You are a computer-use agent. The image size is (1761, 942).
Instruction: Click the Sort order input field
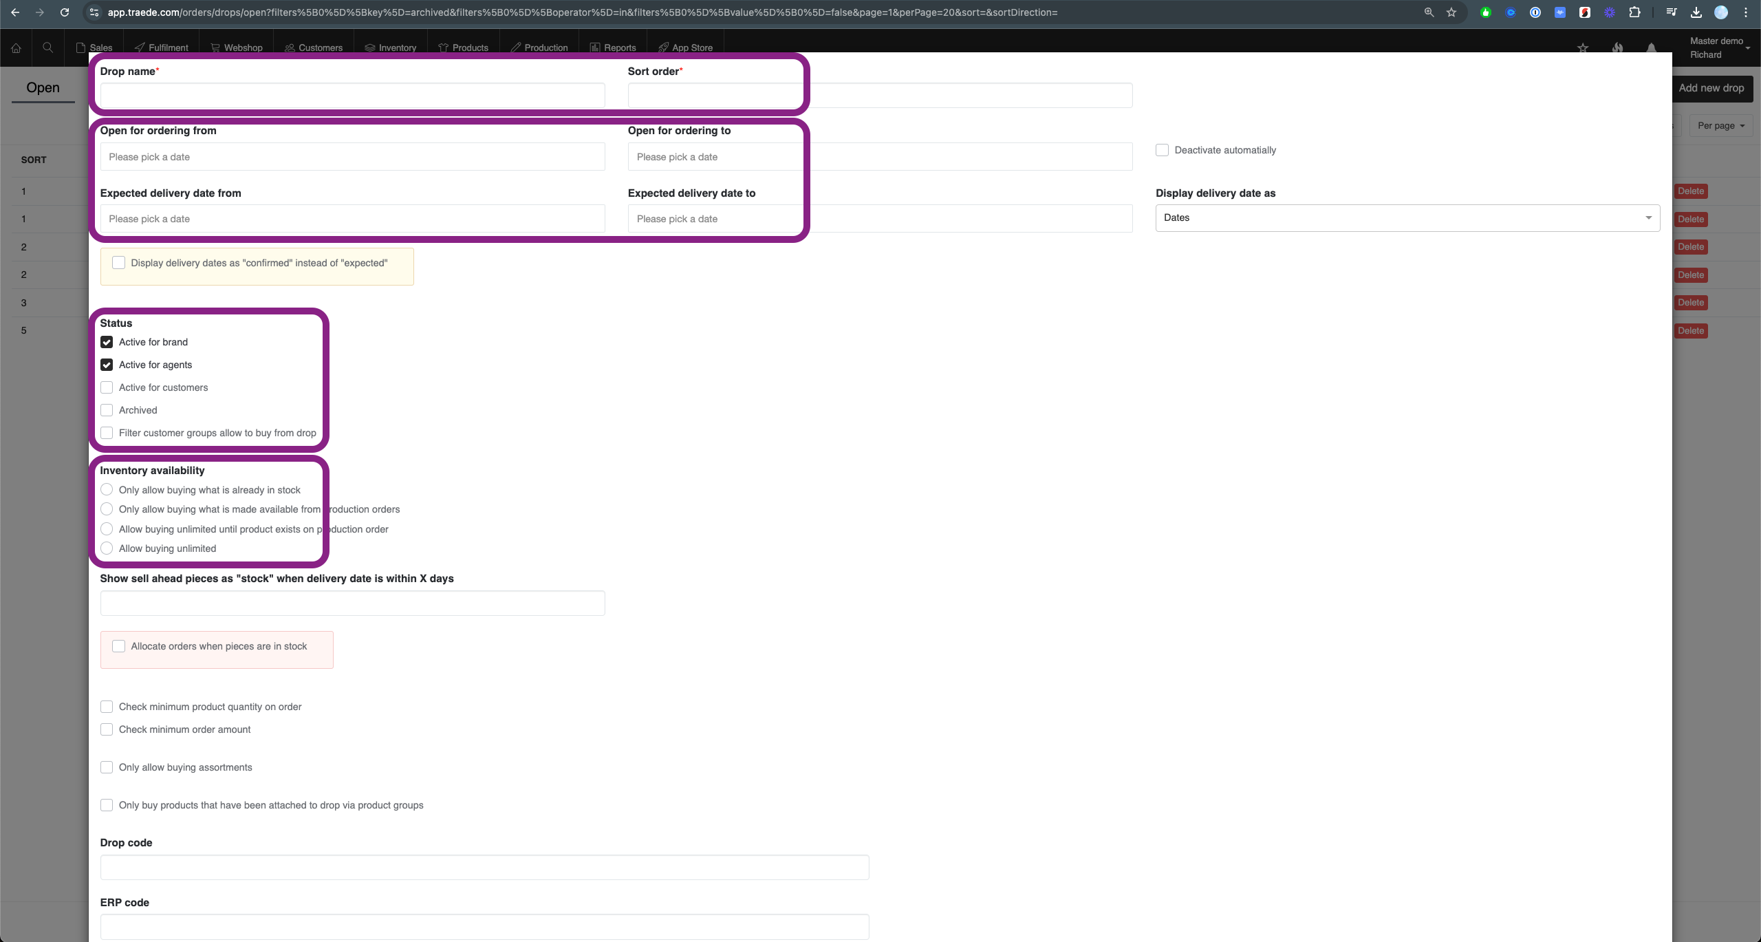coord(880,95)
